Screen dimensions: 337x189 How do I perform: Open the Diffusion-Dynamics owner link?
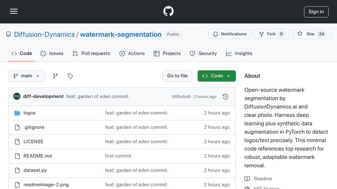[x=44, y=34]
